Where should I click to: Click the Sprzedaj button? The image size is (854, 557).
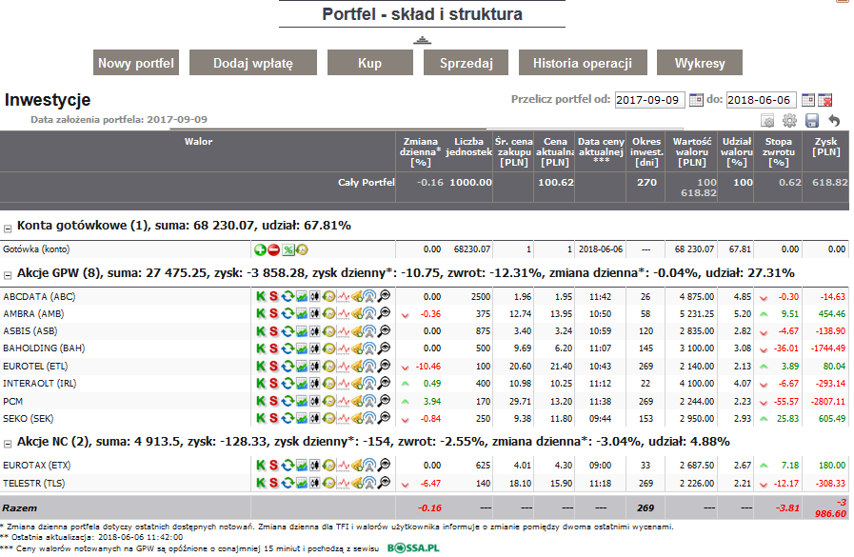tap(467, 63)
